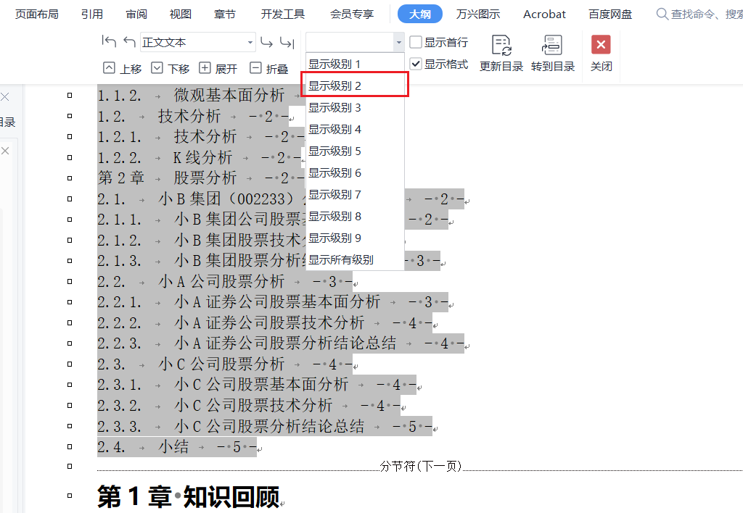Click the demote to body text icon
743x513 pixels.
pos(287,42)
